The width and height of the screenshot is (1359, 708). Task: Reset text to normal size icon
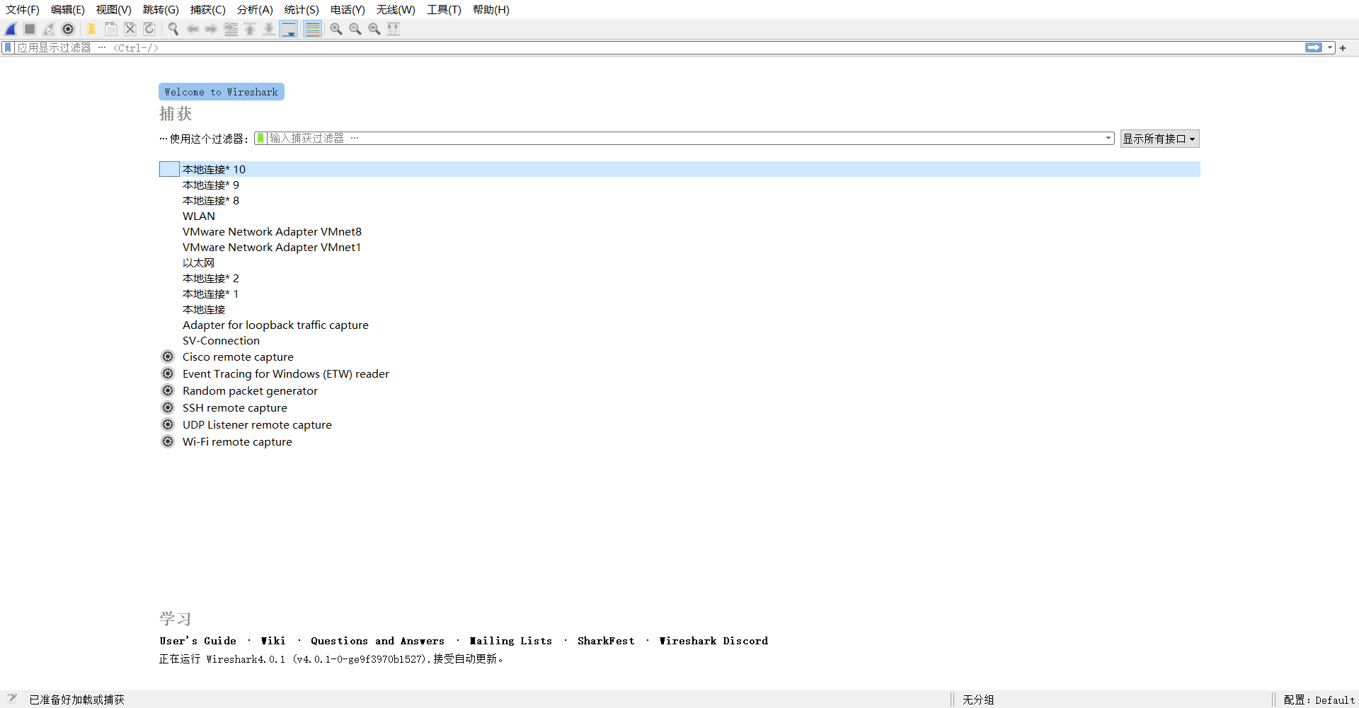point(374,29)
